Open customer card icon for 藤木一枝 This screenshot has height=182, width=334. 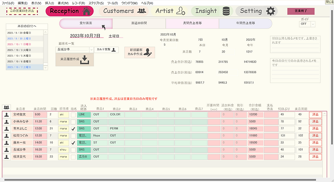pyautogui.click(x=7, y=143)
